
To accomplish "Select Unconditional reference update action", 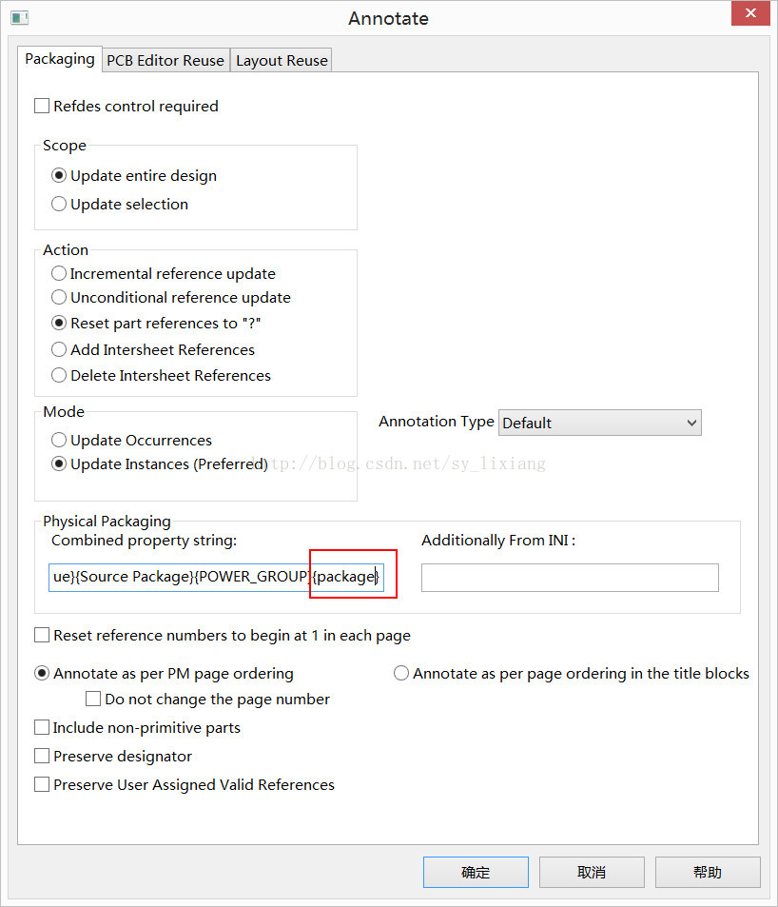I will pyautogui.click(x=60, y=298).
